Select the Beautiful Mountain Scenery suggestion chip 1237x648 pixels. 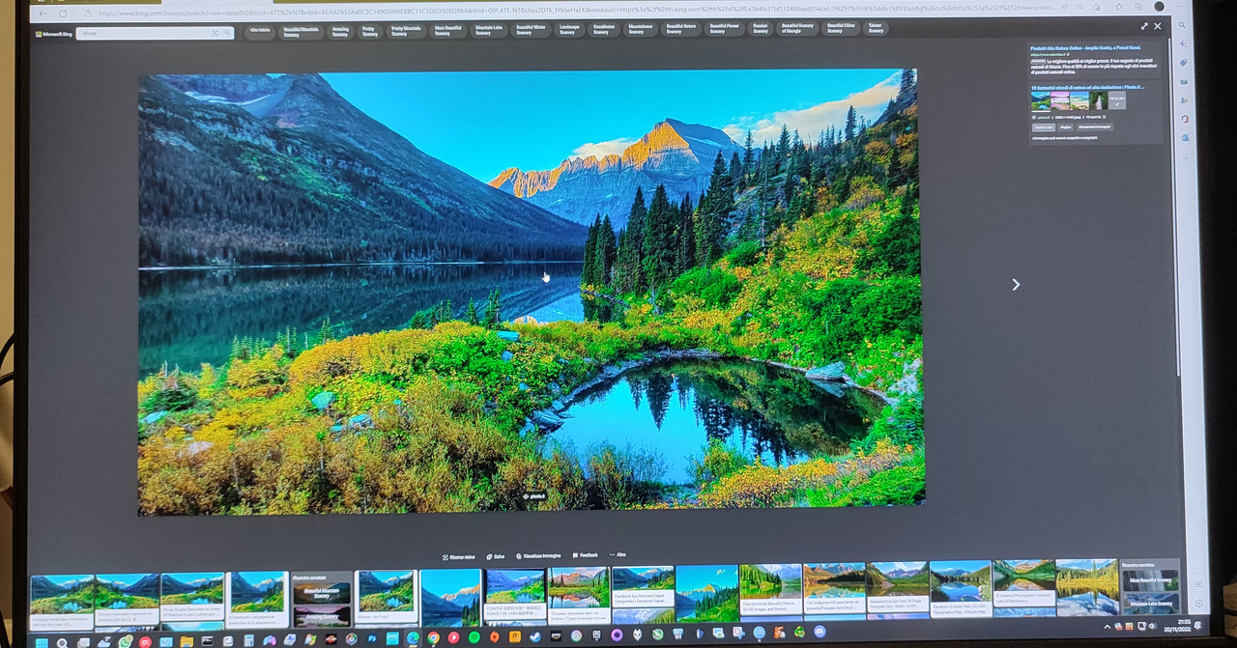point(301,31)
